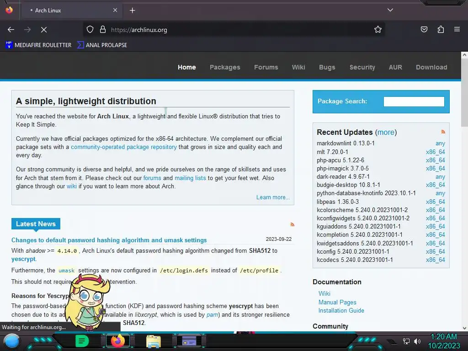468x351 pixels.
Task: Open the Bugs nav item
Action: coord(327,67)
